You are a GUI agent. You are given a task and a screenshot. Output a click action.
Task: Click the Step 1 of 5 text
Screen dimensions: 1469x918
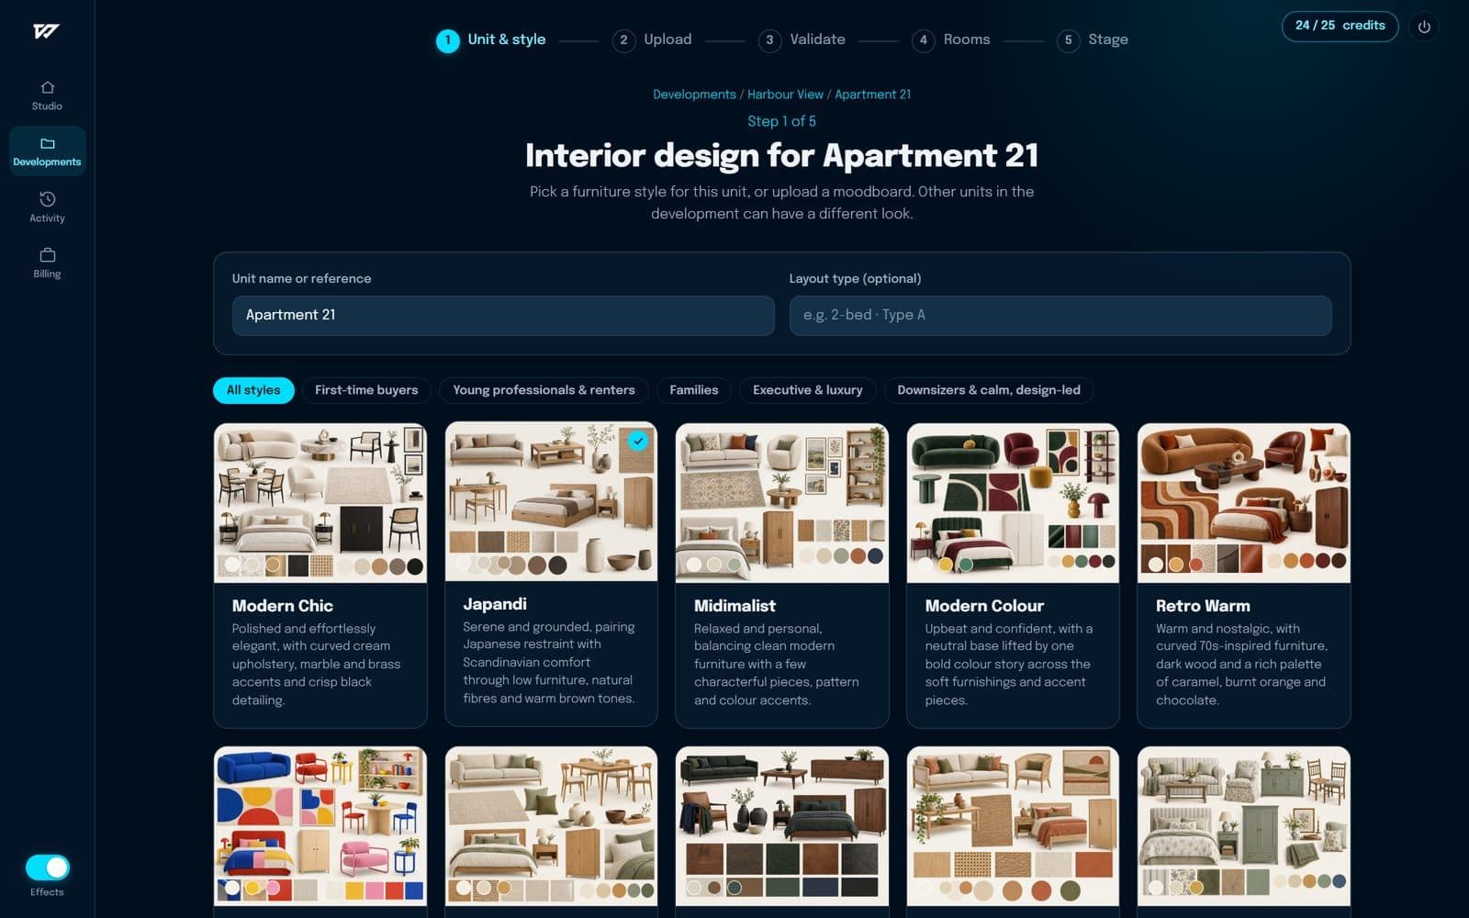coord(781,121)
